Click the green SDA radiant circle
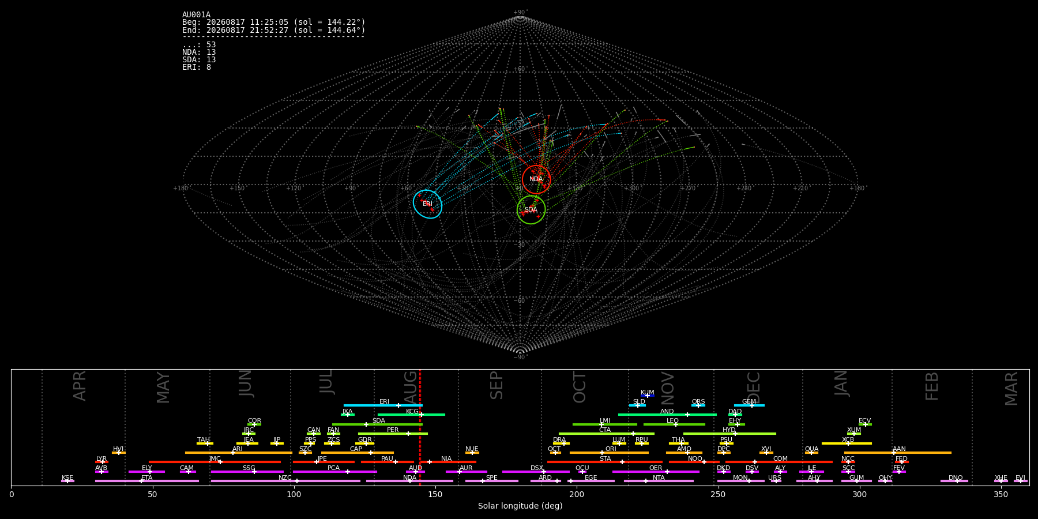1038x519 pixels. (531, 209)
